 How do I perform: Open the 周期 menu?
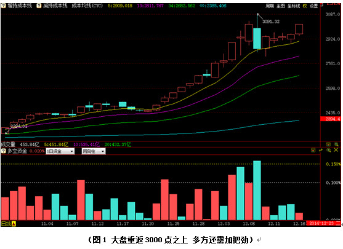[270, 6]
